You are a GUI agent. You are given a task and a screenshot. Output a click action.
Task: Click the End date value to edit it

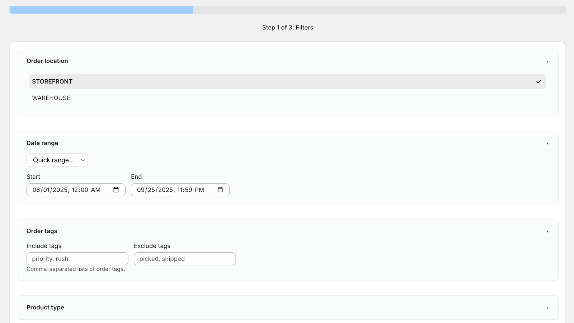point(170,190)
